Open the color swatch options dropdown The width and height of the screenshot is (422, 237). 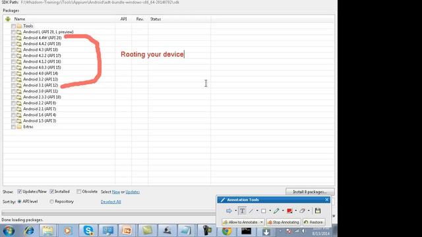coord(296,211)
